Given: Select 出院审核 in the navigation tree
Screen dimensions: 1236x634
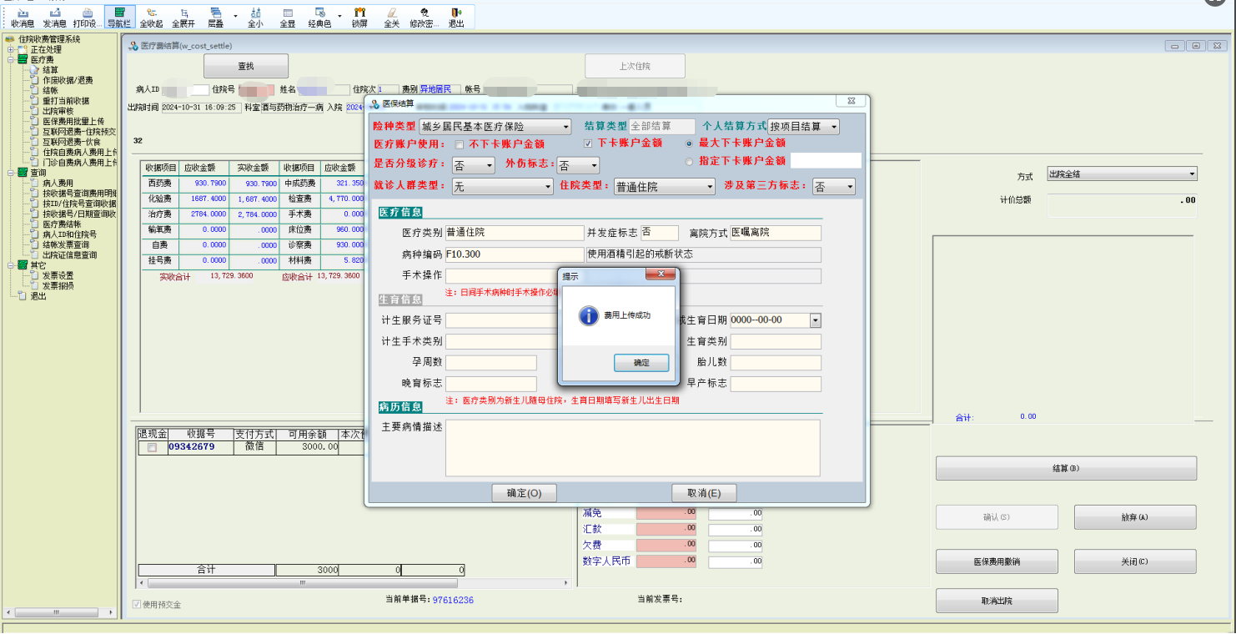Looking at the screenshot, I should 58,111.
